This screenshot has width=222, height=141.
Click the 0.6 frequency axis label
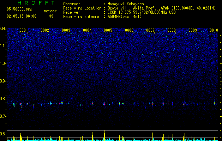3,134
